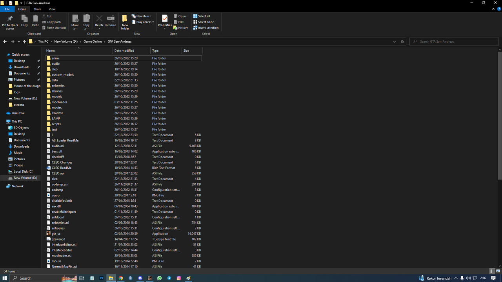
Task: Open the File menu tab
Action: click(x=7, y=9)
